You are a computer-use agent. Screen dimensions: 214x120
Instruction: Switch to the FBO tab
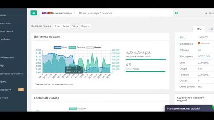pos(199,29)
